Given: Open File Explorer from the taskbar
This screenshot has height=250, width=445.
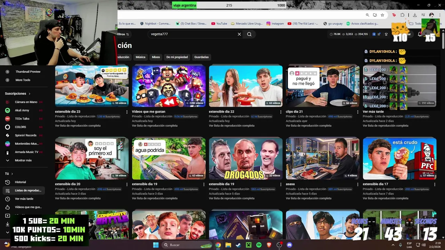Looking at the screenshot, I should click(228, 245).
